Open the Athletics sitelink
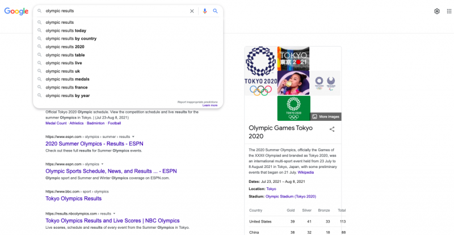Viewport: 454px width, 235px height. click(77, 123)
